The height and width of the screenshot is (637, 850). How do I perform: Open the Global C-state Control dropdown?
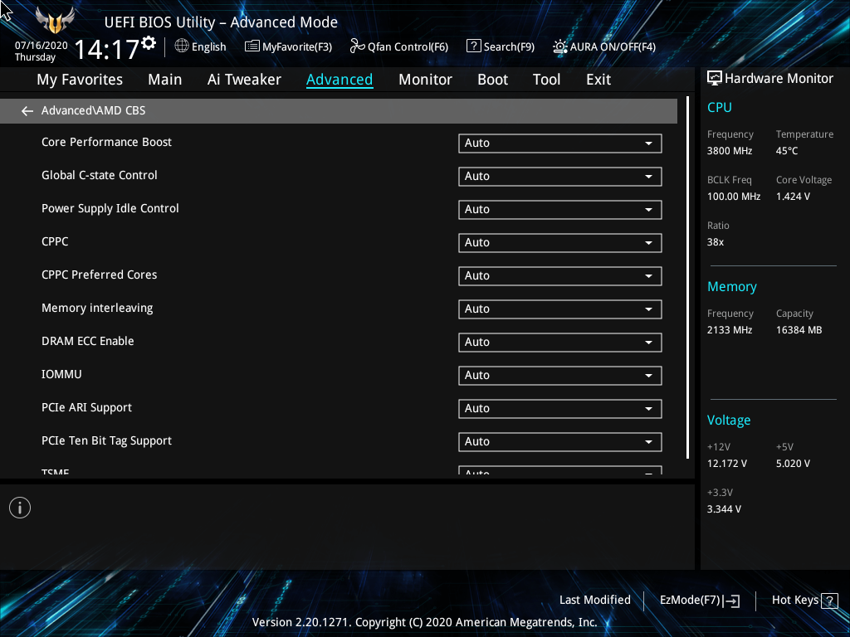click(560, 176)
